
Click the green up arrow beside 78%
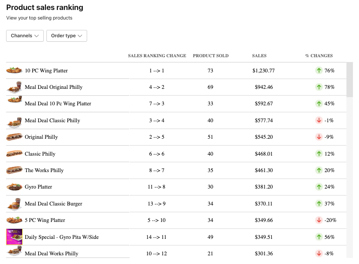click(319, 87)
